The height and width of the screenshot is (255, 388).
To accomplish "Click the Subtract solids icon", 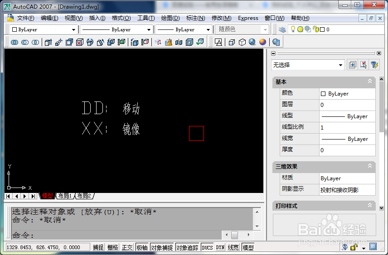I will point(25,42).
